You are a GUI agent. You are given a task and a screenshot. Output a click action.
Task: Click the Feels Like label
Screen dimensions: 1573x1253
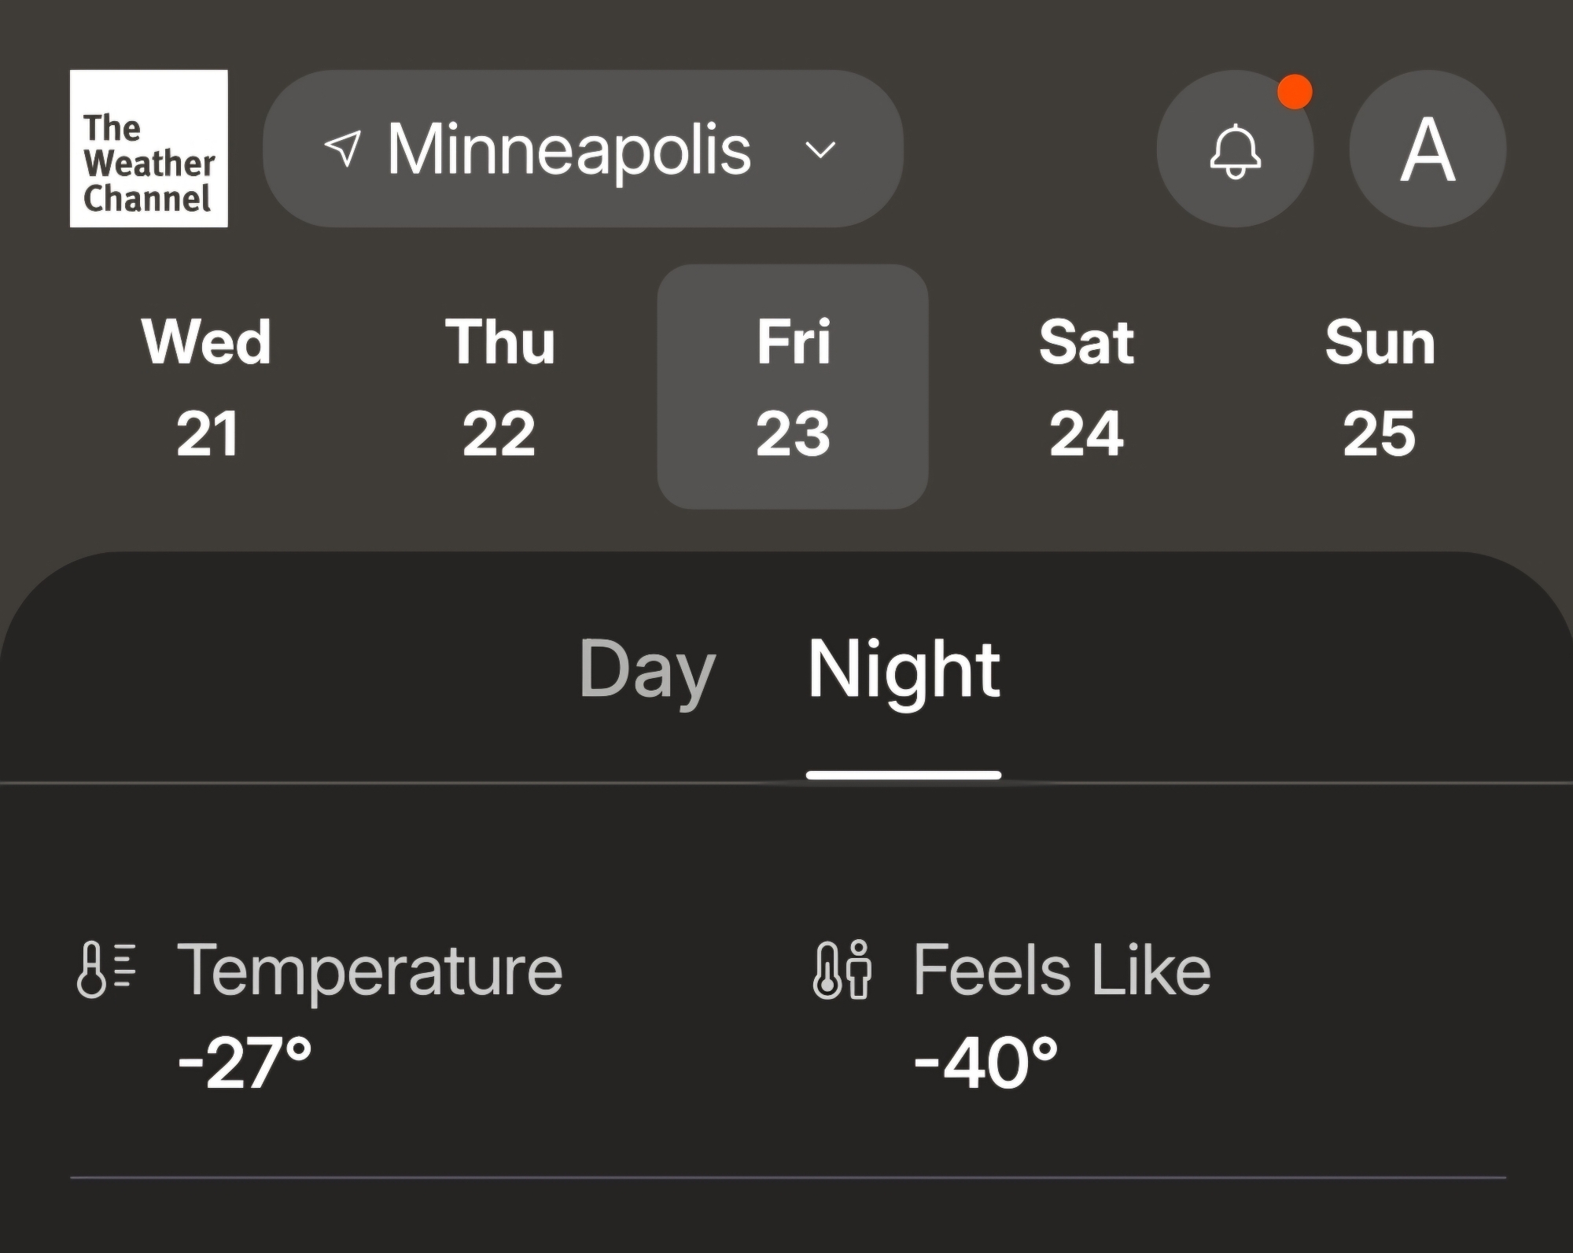pos(1062,971)
